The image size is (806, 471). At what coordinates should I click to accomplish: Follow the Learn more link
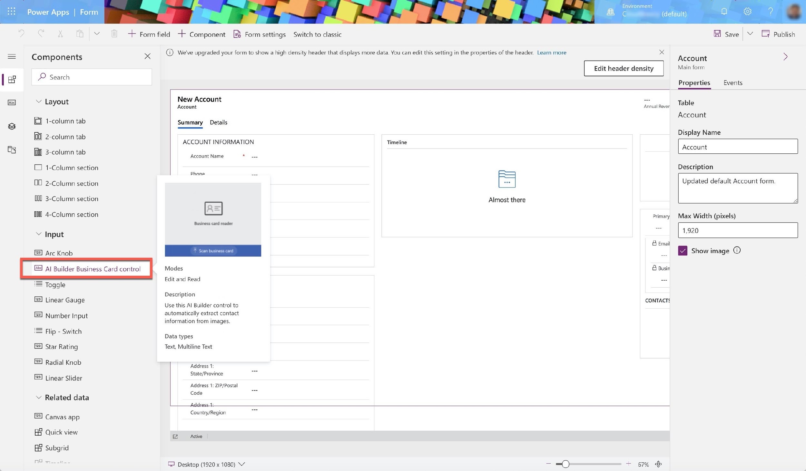(552, 53)
